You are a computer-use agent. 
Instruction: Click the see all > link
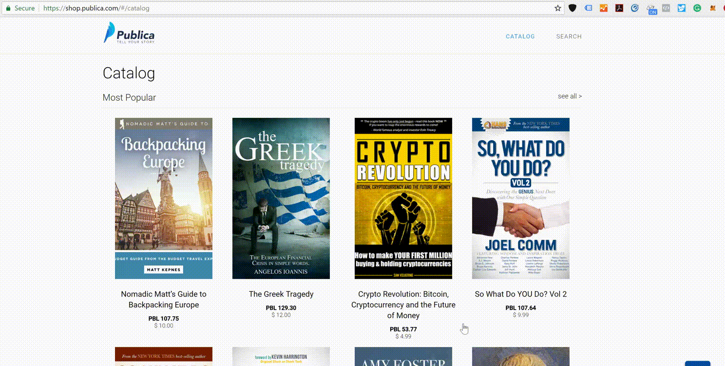[x=570, y=96]
